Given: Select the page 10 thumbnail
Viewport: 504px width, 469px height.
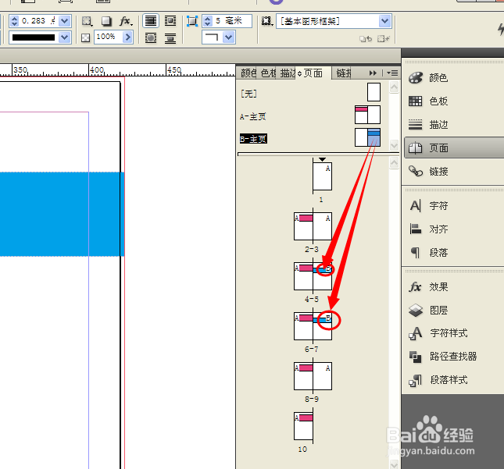Looking at the screenshot, I should (303, 426).
